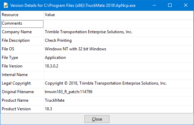The width and height of the screenshot is (194, 125).
Task: Select the Company Name row
Action: pyautogui.click(x=97, y=32)
